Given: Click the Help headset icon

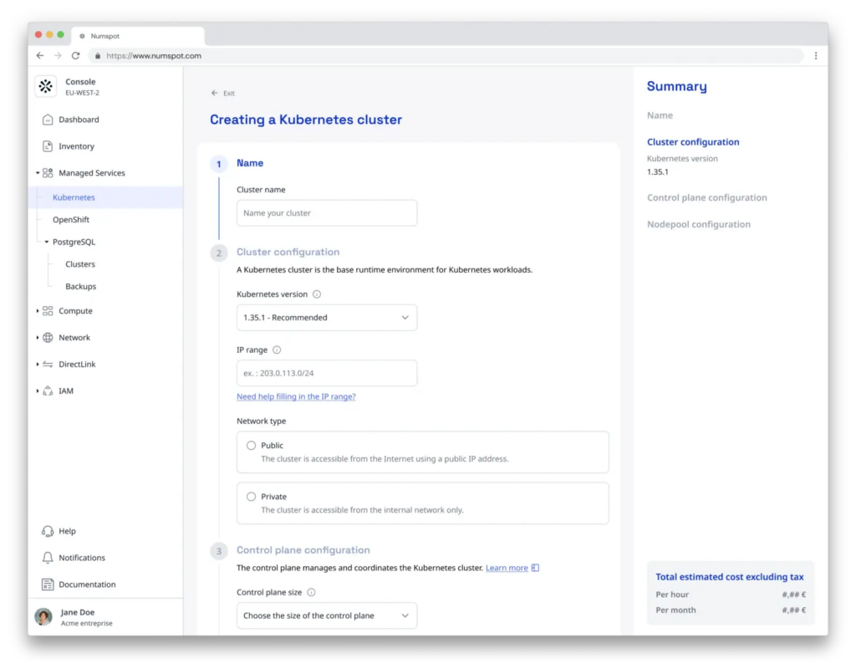Looking at the screenshot, I should pyautogui.click(x=48, y=531).
